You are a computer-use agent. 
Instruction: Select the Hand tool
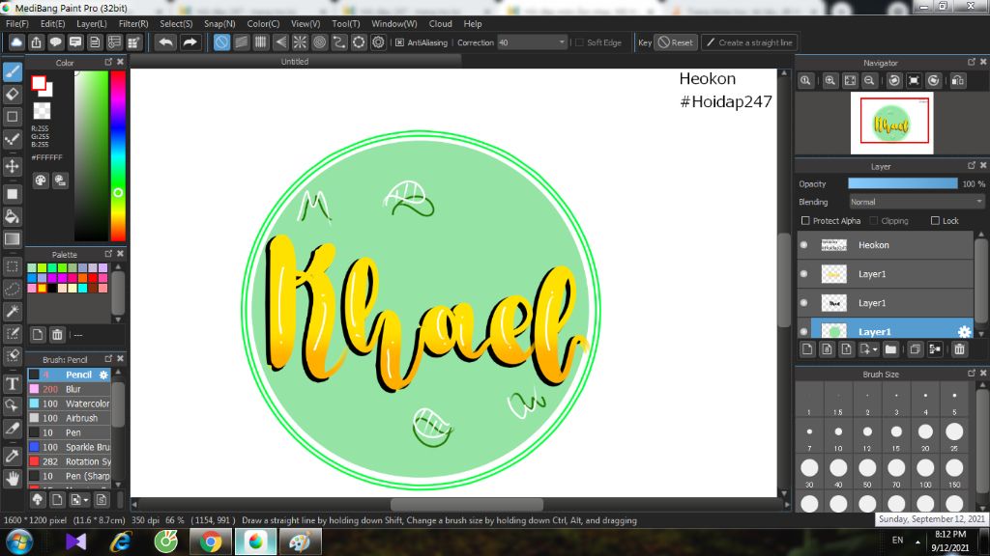click(x=12, y=479)
